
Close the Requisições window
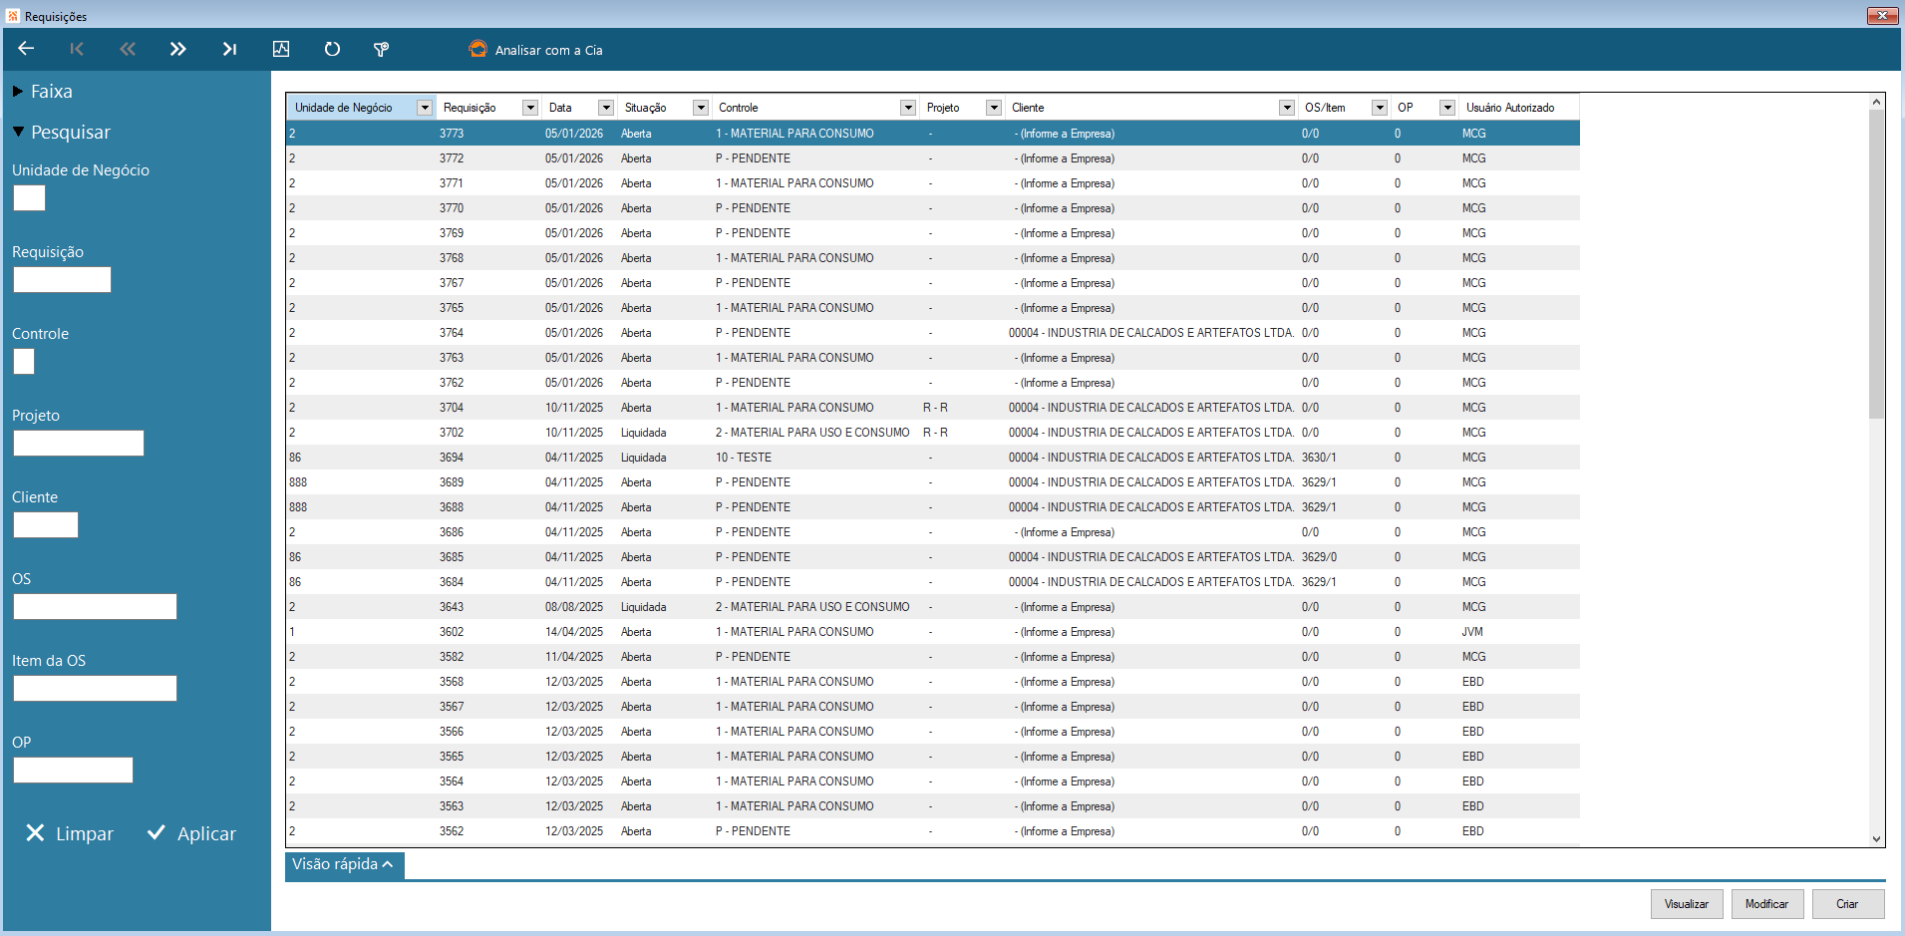point(1882,15)
